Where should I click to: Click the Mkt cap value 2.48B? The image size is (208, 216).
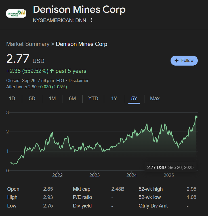[118, 189]
